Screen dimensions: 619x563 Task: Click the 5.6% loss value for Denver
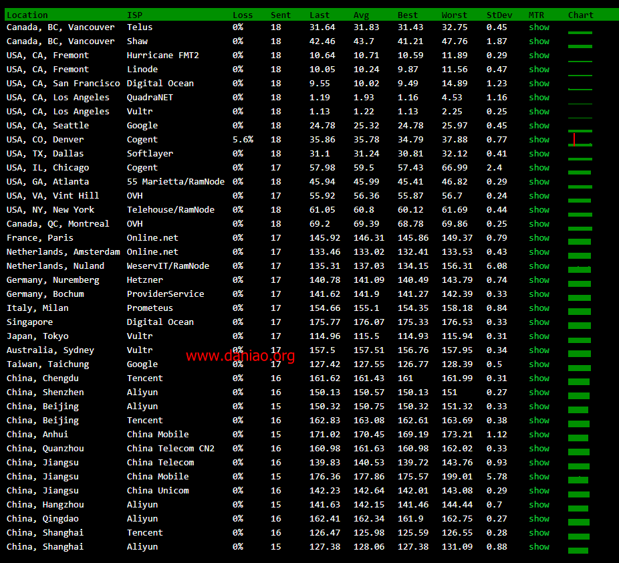click(x=243, y=140)
